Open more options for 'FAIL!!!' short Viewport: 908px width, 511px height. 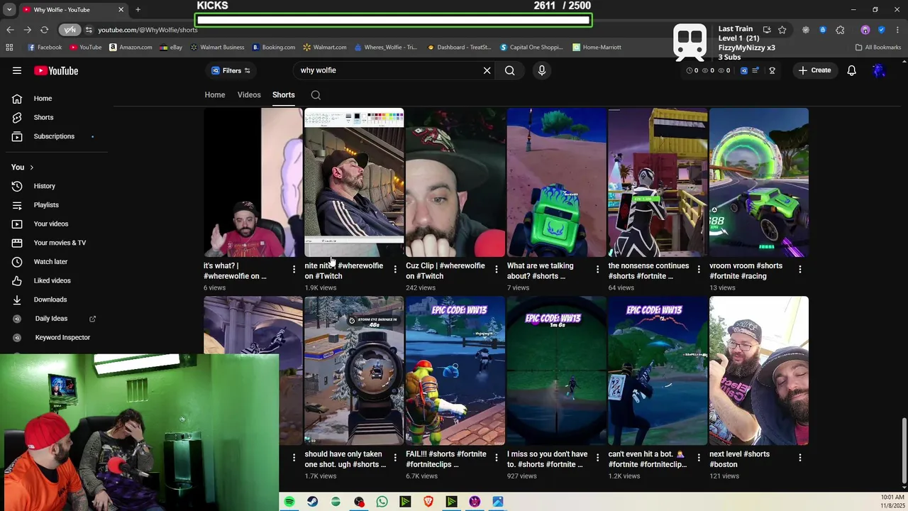[496, 458]
